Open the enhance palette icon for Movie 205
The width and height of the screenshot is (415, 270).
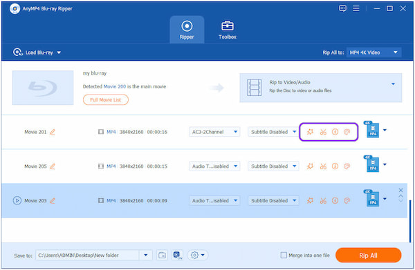[347, 166]
